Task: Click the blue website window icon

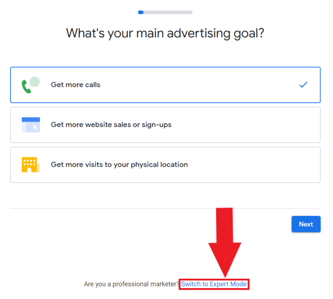Action: 31,125
